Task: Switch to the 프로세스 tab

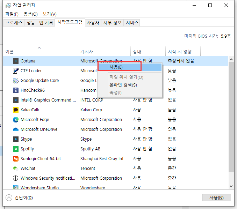Action: tap(14, 23)
